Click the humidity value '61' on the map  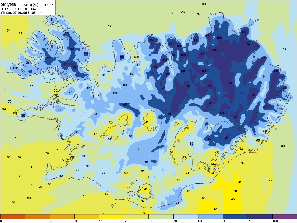click(204, 198)
